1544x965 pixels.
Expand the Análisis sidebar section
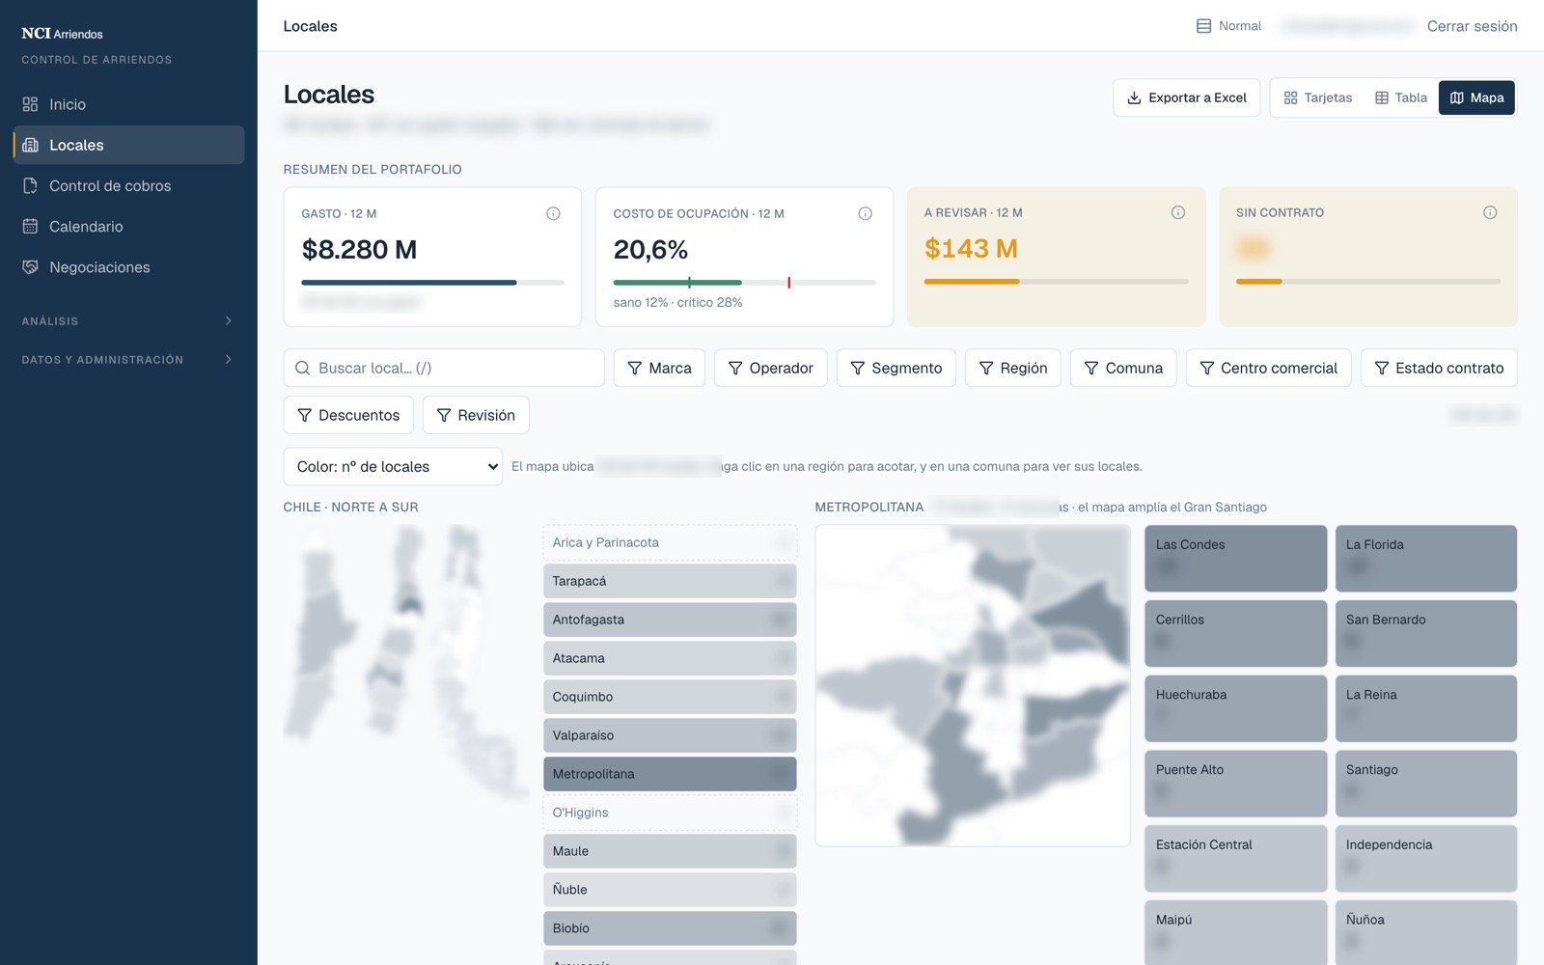click(x=128, y=320)
